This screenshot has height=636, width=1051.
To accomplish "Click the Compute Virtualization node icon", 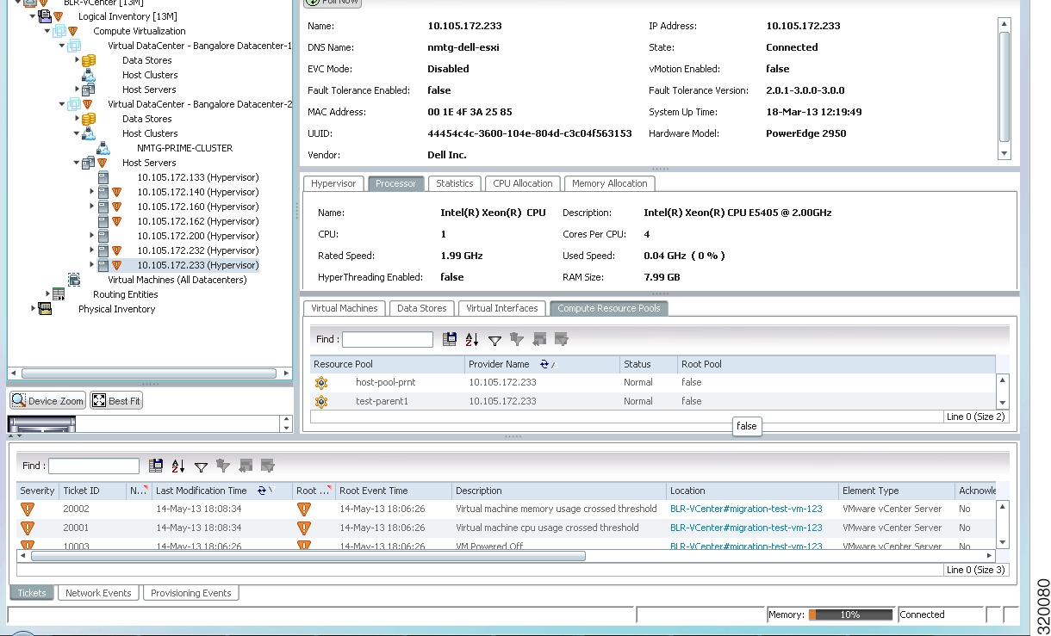I will point(59,31).
